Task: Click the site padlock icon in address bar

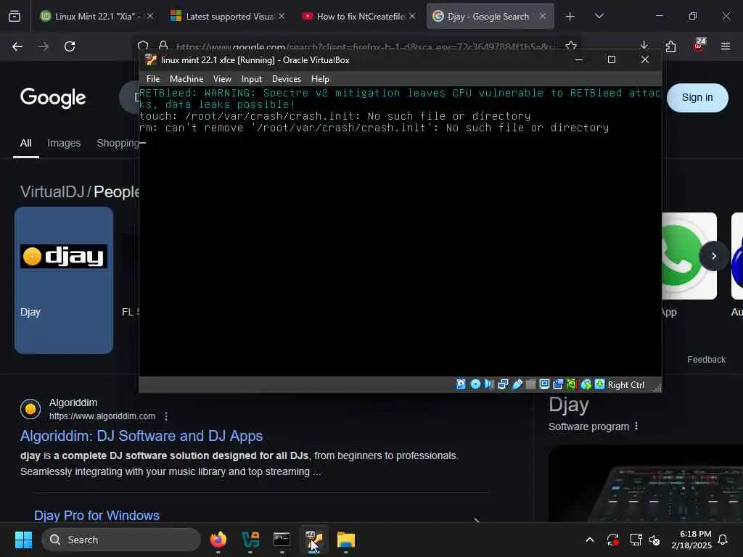Action: click(163, 46)
